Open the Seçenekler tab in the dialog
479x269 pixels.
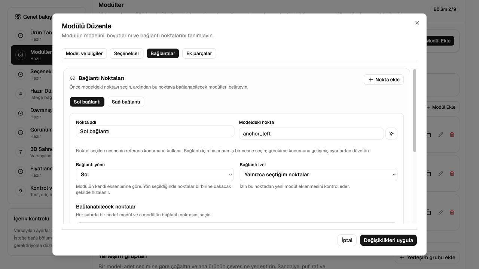(126, 53)
